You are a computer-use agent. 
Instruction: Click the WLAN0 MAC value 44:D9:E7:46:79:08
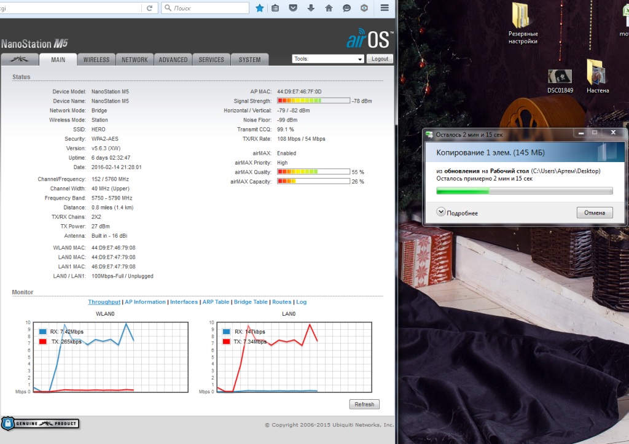(114, 248)
